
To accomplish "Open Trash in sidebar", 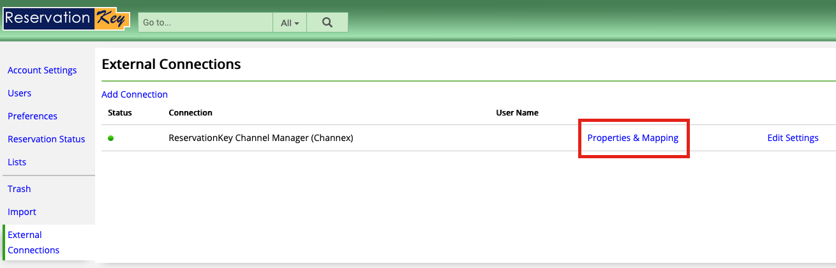I will pos(19,189).
